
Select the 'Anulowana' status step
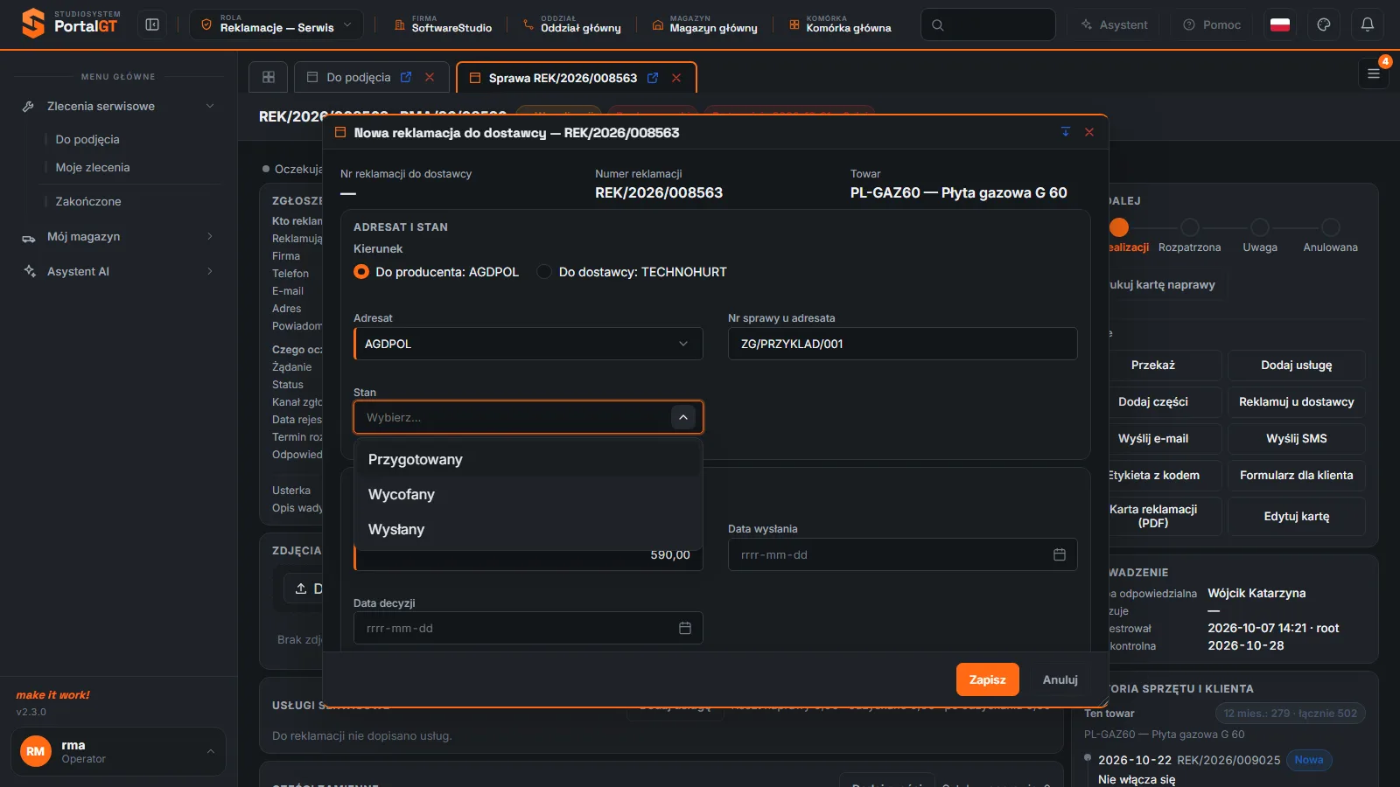click(1330, 236)
